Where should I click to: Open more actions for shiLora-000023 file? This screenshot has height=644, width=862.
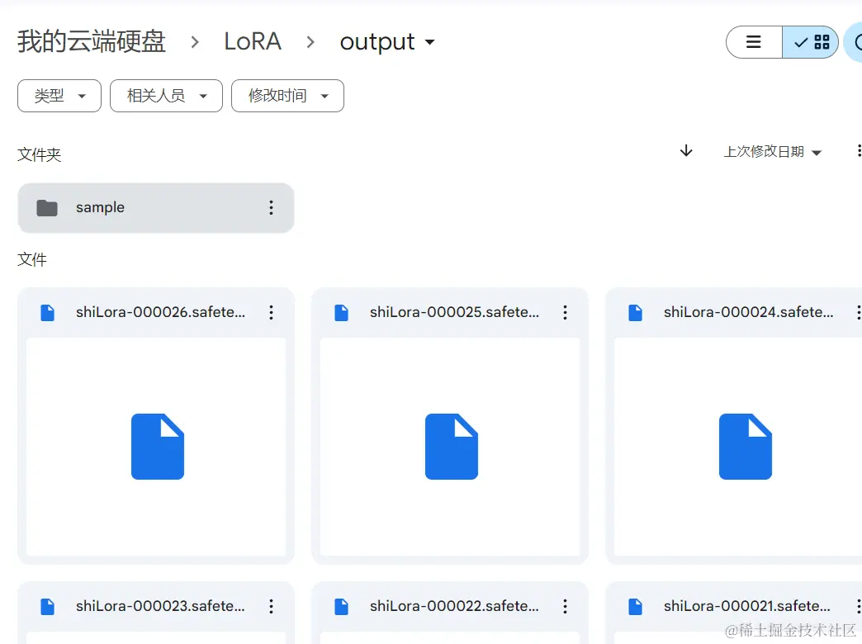[271, 607]
